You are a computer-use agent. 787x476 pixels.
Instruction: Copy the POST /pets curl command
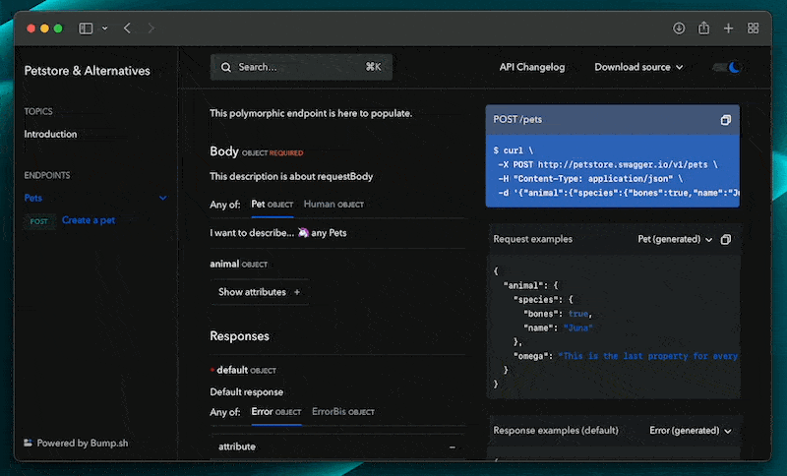pos(726,120)
